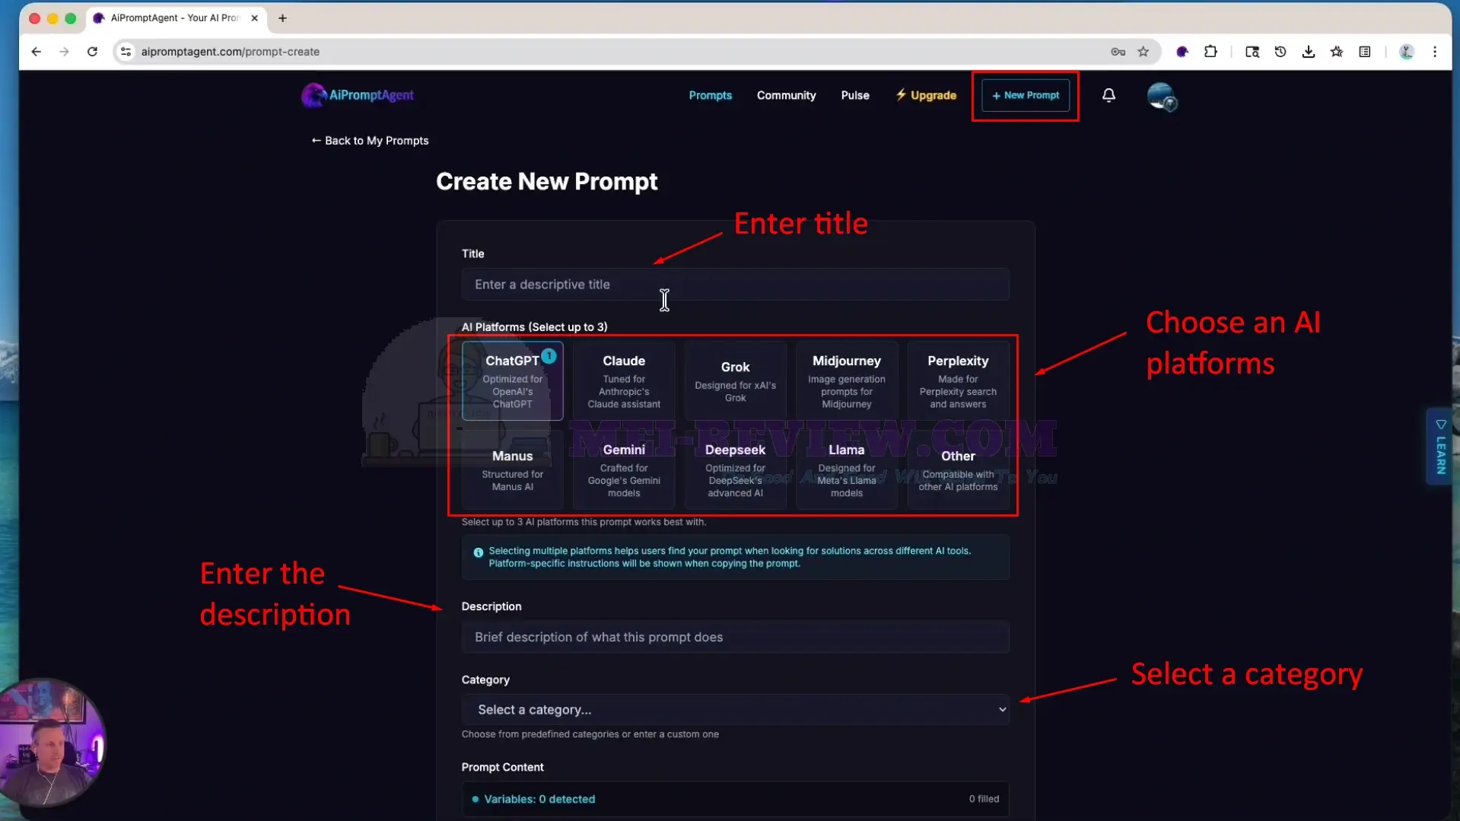Click into the Description input field

point(735,637)
